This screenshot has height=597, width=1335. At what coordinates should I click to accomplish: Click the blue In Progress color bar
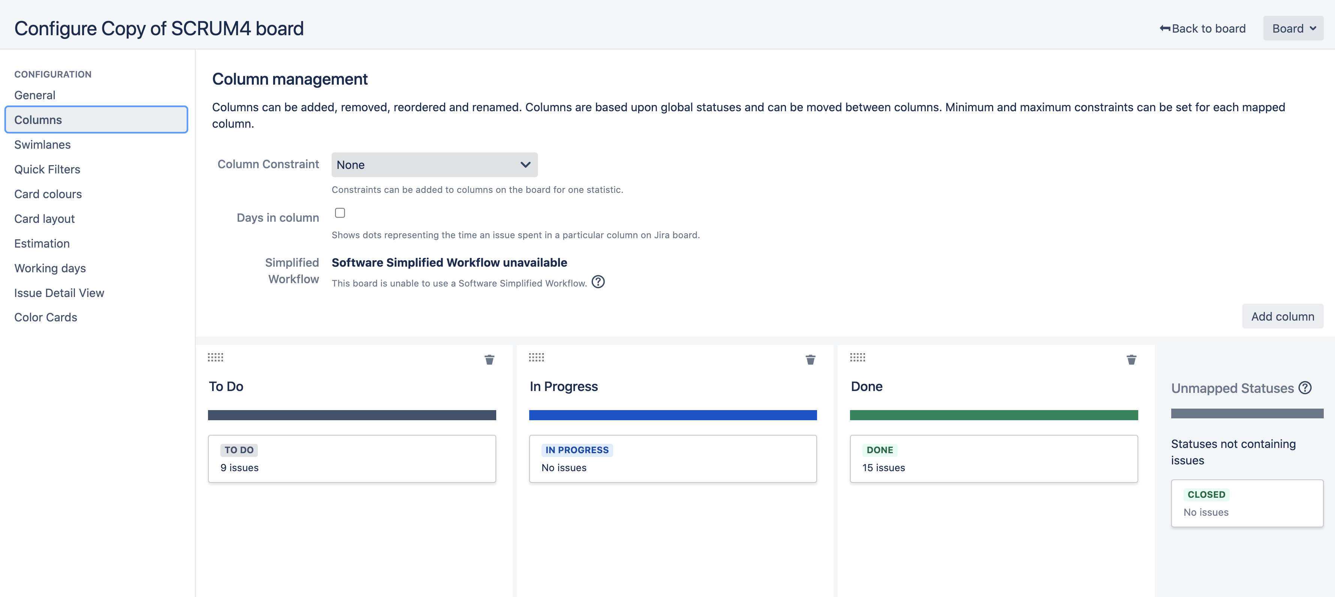tap(673, 415)
